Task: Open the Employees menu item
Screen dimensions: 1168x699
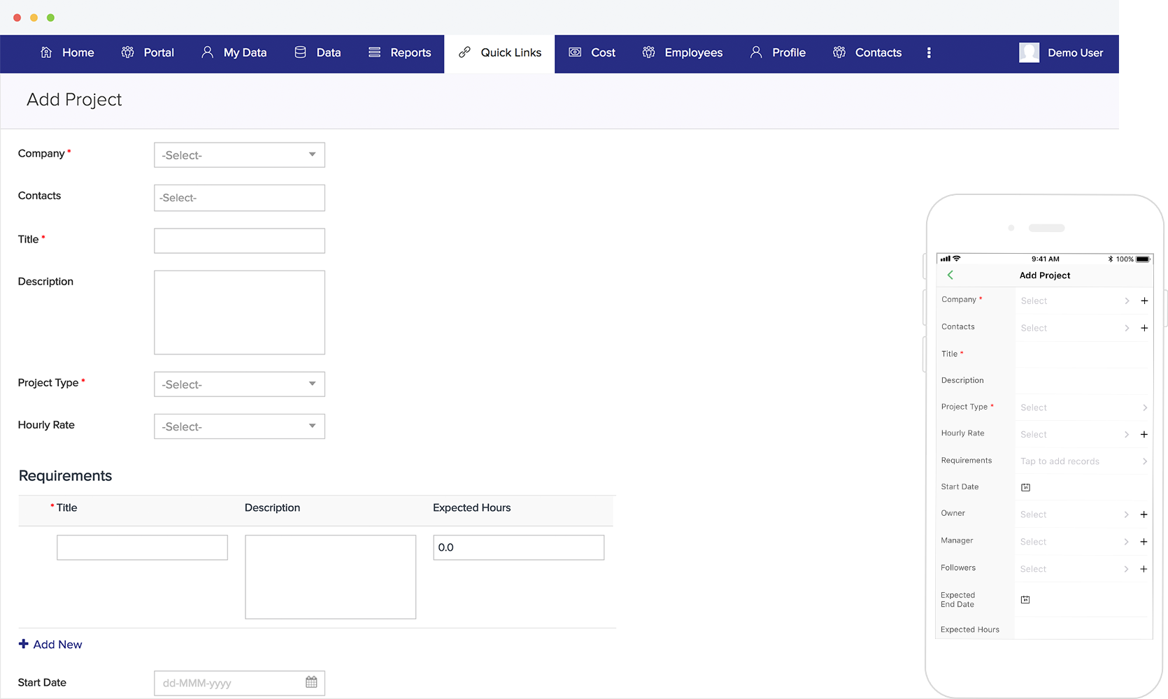Action: pos(683,53)
